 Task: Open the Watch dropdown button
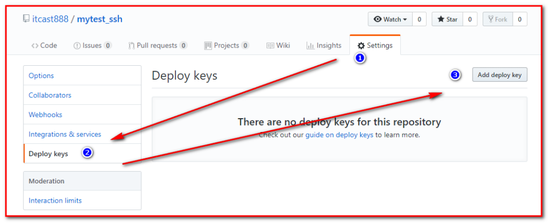tap(390, 19)
